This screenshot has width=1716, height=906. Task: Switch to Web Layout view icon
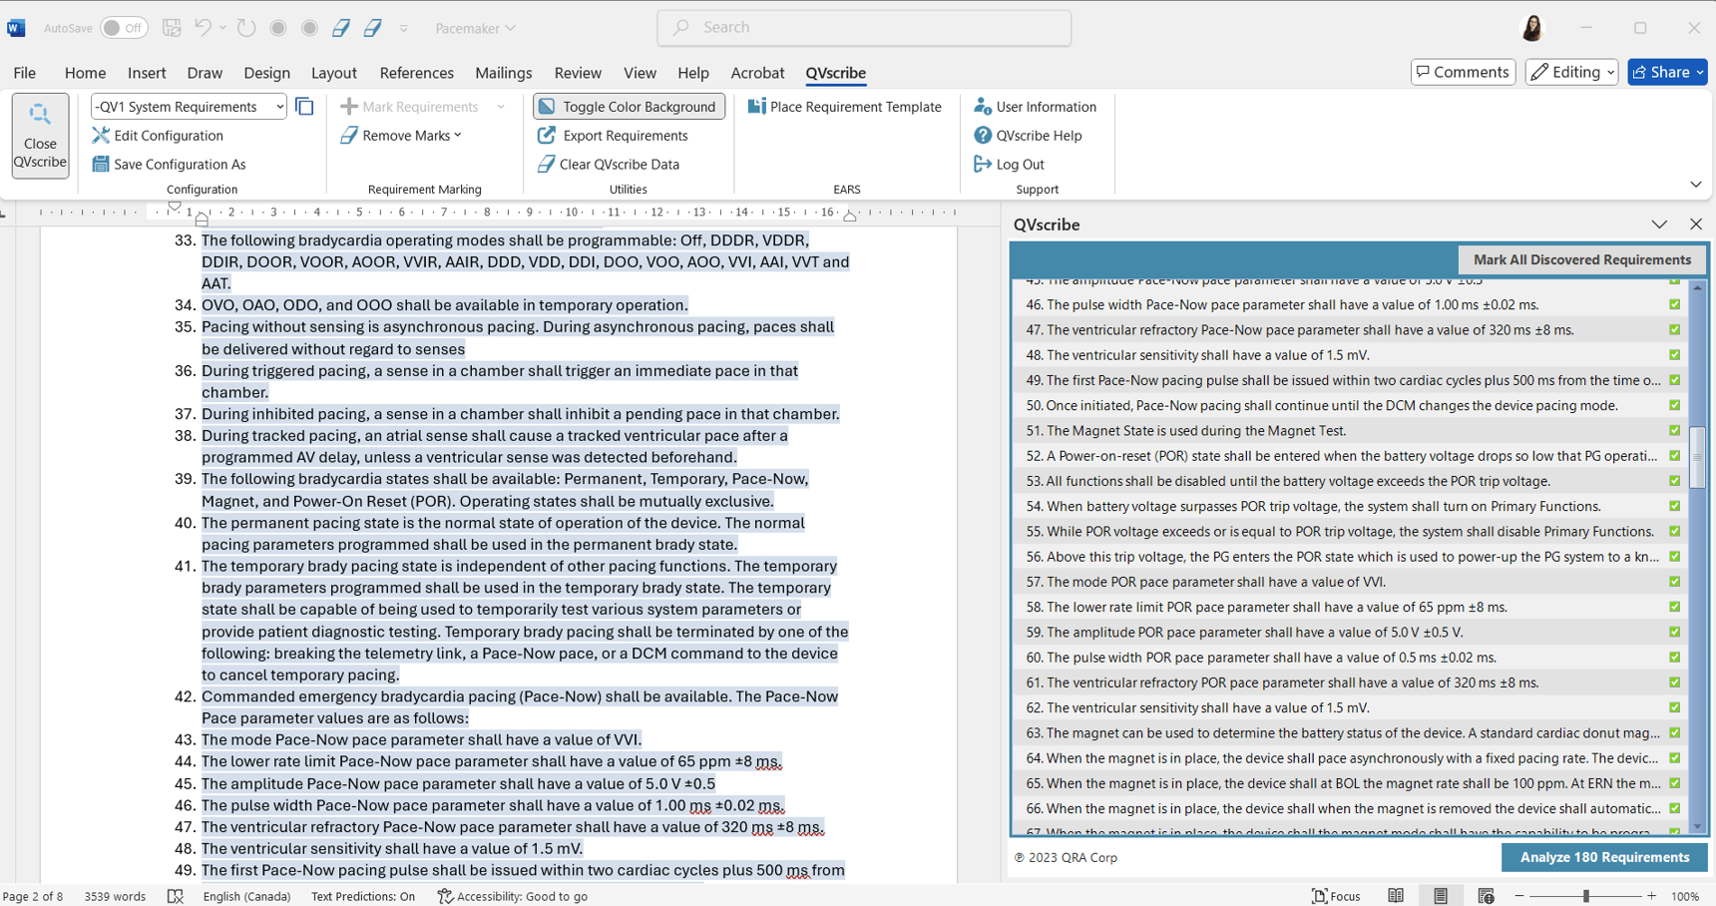coord(1486,896)
